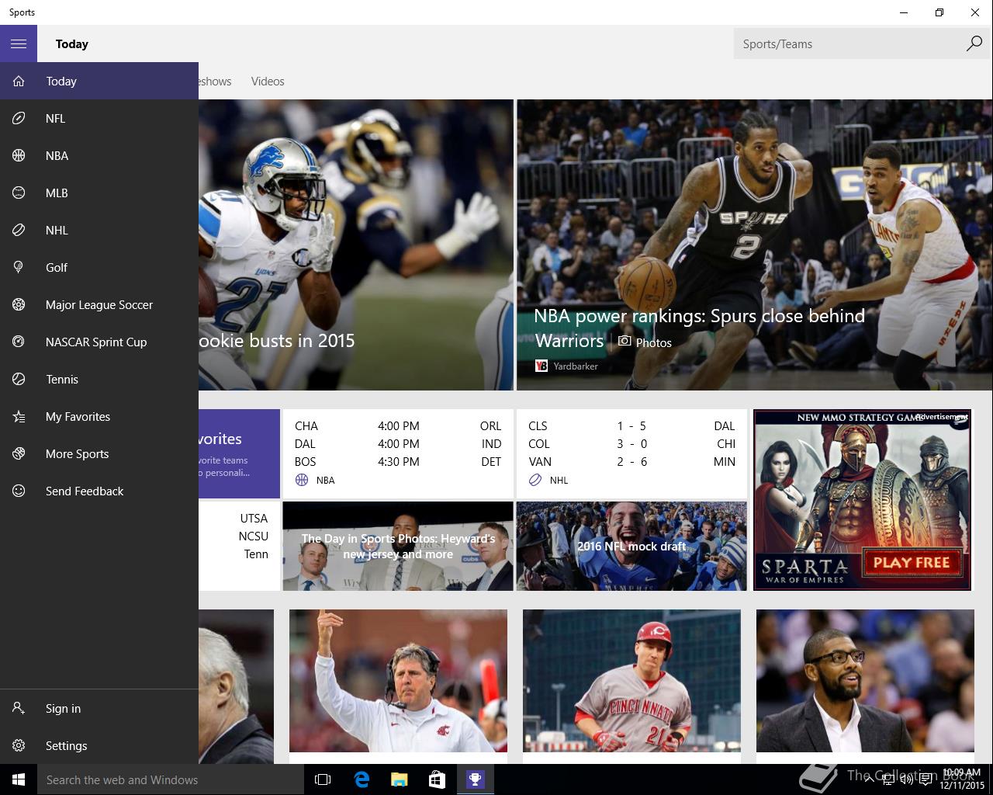Select Golf in the navigation menu
Viewport: 993px width, 795px height.
pyautogui.click(x=99, y=267)
